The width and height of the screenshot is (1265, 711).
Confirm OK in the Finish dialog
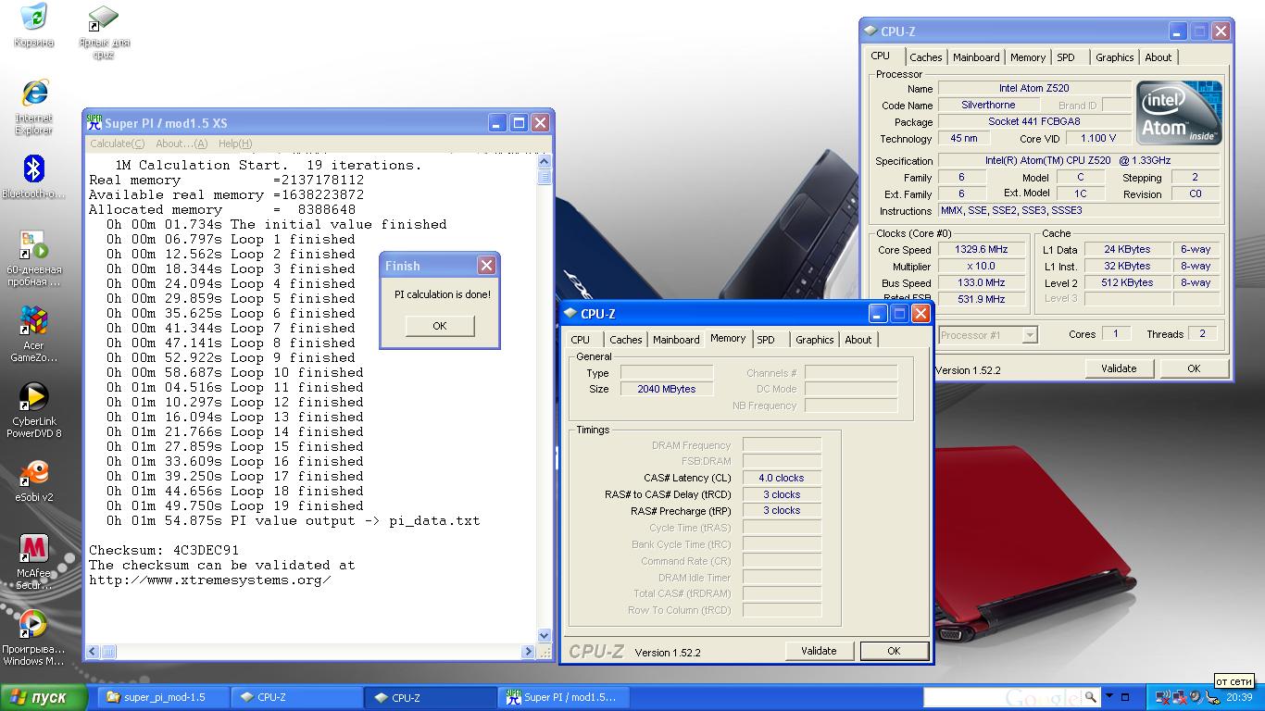[x=440, y=326]
